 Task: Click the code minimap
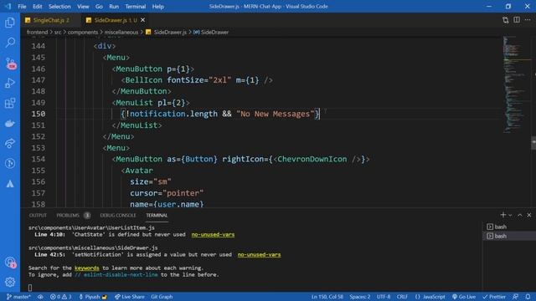pos(516,85)
